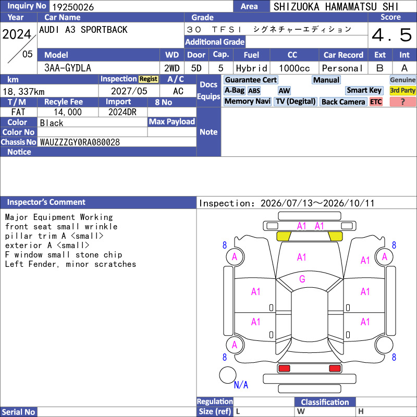Click the blue 8 beside top-left wheel
This screenshot has height=417, width=417.
tap(225, 245)
